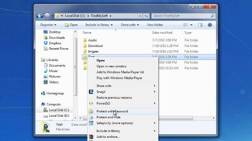Click Imgaes folder icon

[85, 51]
